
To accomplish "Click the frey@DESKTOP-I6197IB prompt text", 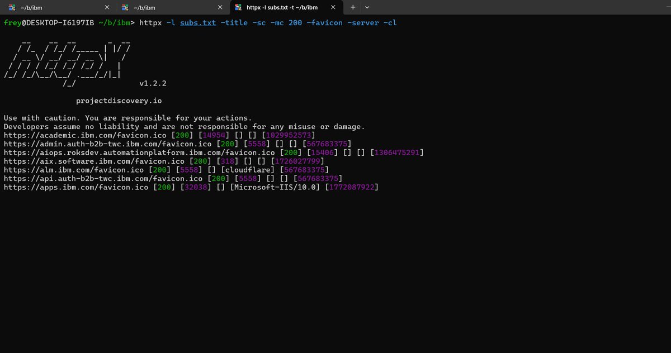I will [48, 23].
